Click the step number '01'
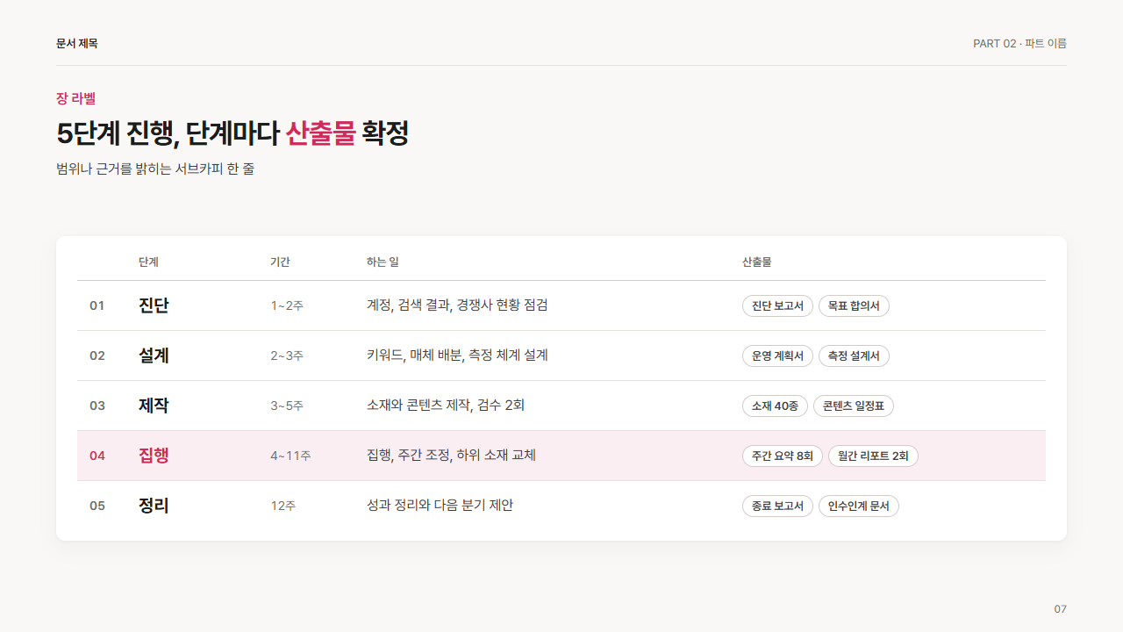 97,305
